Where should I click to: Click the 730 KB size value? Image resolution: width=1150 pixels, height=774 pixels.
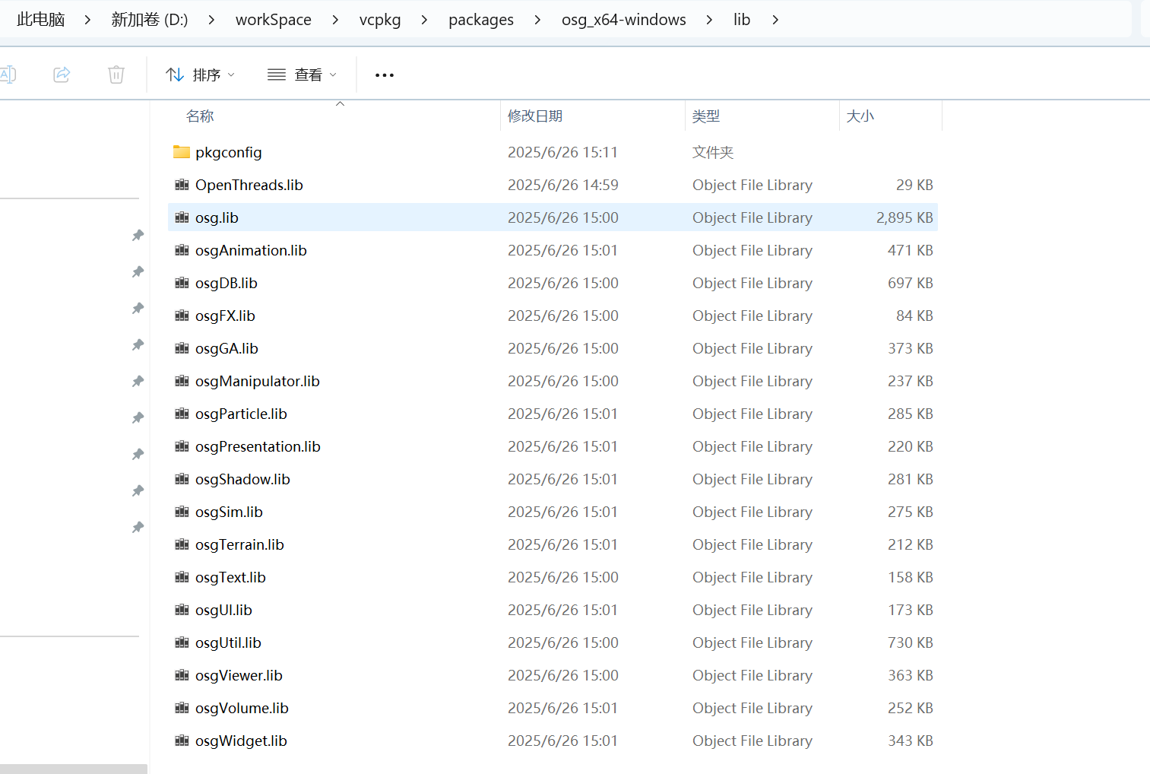click(911, 642)
